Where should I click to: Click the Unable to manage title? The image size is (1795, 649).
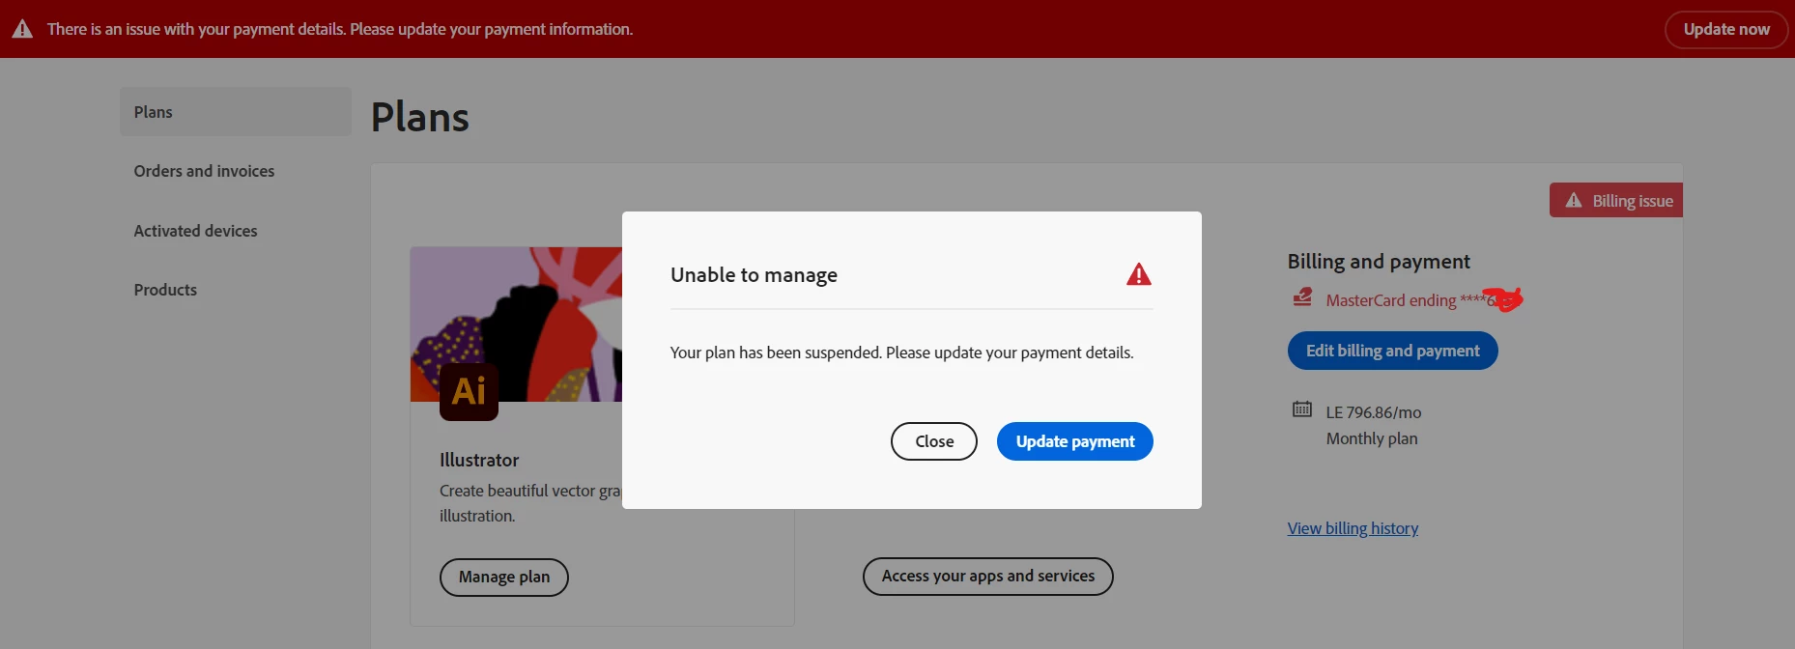pyautogui.click(x=754, y=274)
